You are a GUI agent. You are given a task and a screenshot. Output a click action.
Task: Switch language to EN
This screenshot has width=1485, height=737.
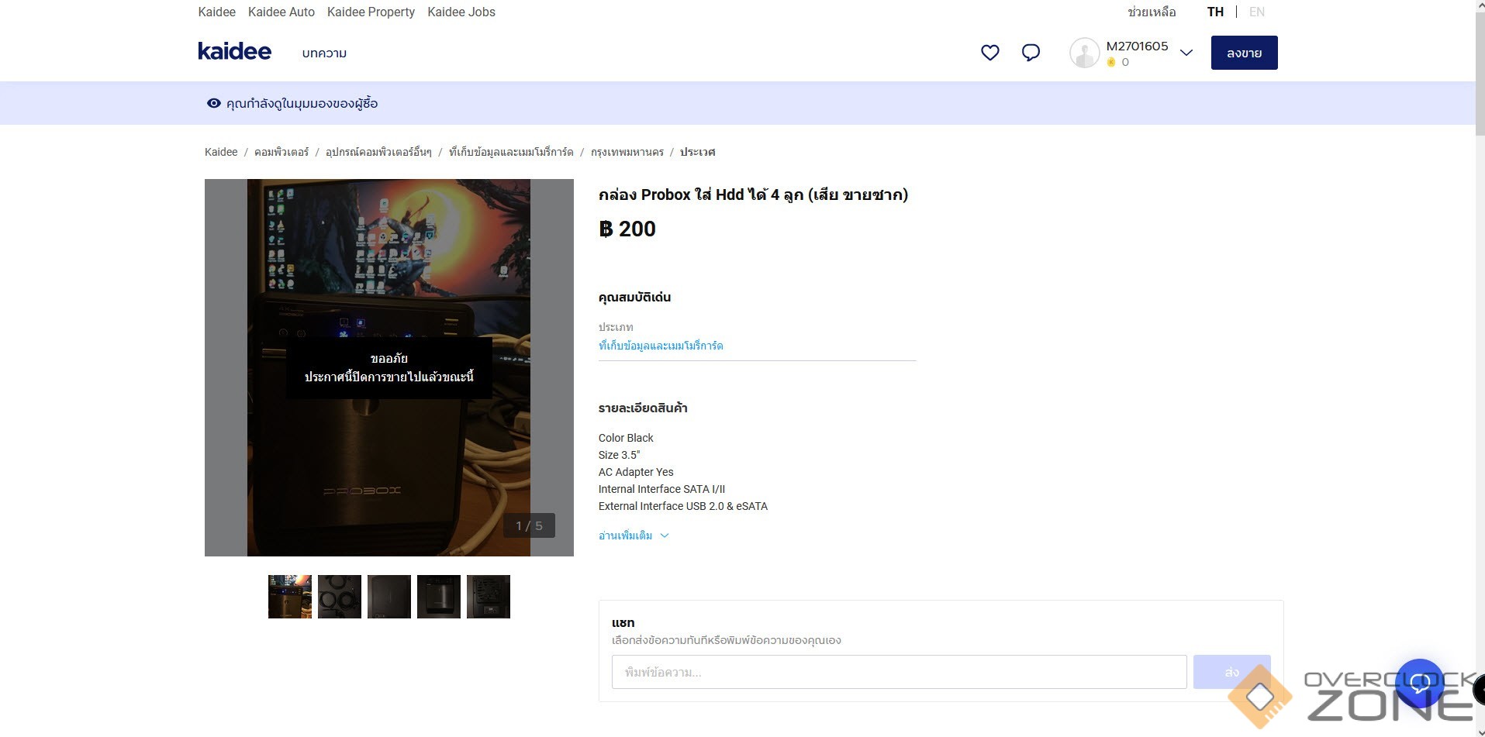coord(1257,12)
